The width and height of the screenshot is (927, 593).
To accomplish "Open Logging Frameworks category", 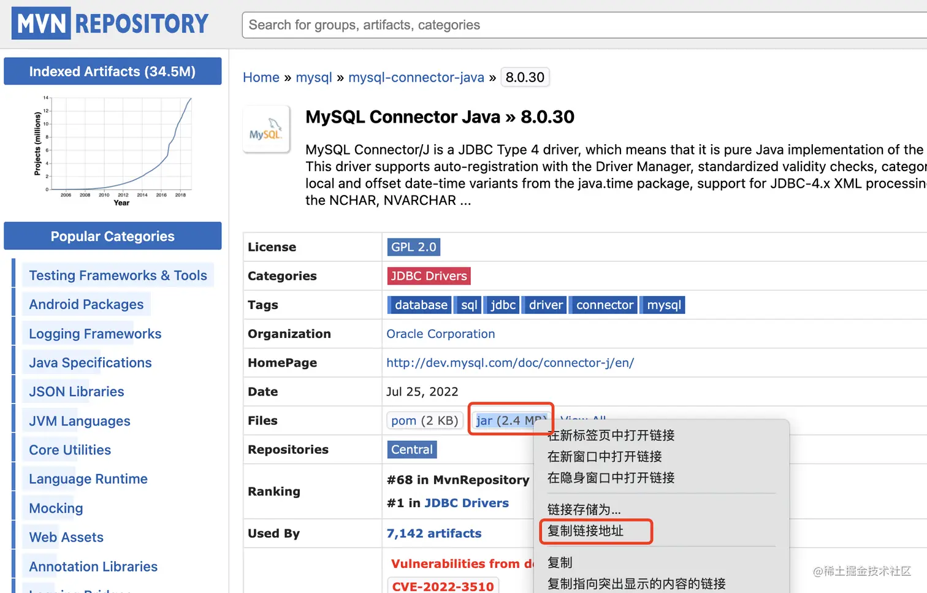I will click(95, 334).
